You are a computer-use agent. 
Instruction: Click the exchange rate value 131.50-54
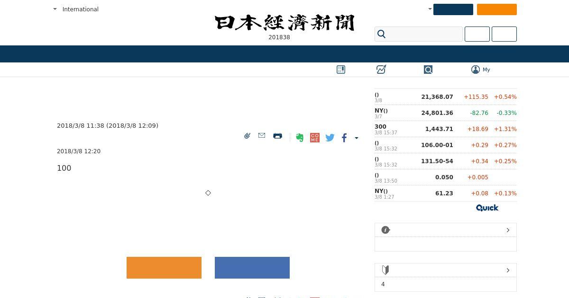tap(437, 161)
